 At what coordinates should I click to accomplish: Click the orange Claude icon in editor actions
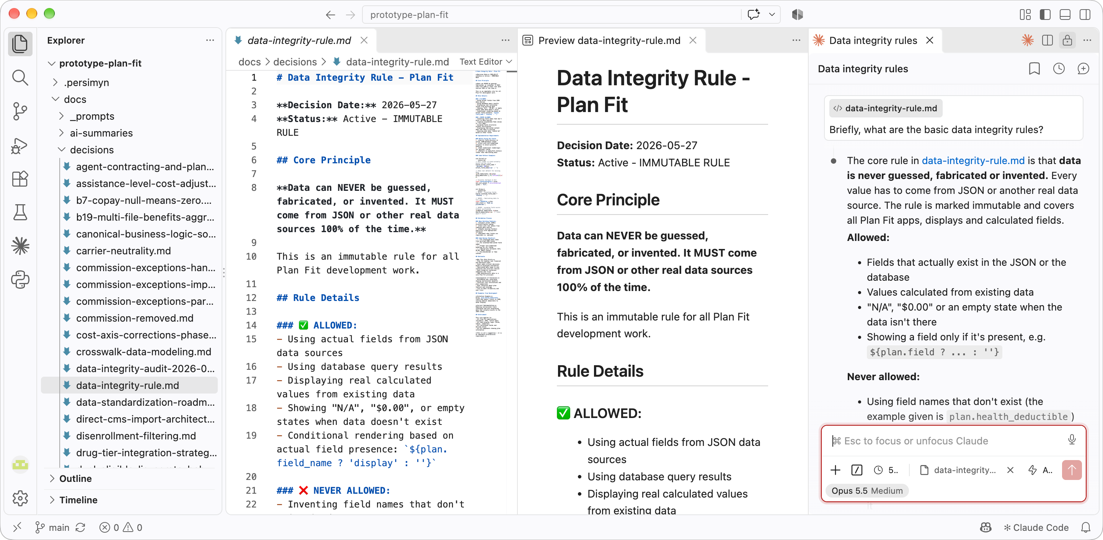(1028, 40)
